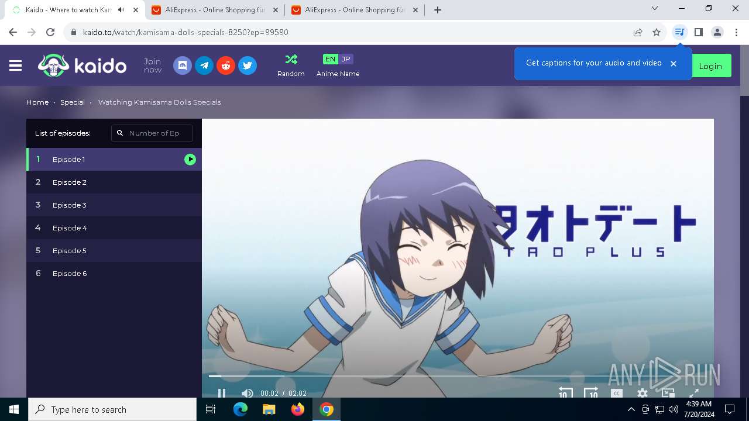
Task: Skip forward 10 seconds in video
Action: click(591, 393)
